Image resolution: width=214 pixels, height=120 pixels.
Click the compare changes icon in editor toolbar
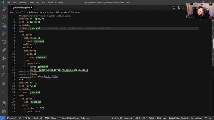(179, 8)
